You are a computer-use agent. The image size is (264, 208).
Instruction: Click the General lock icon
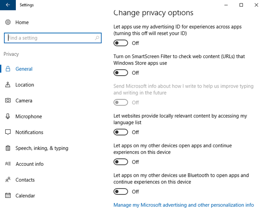pyautogui.click(x=8, y=69)
